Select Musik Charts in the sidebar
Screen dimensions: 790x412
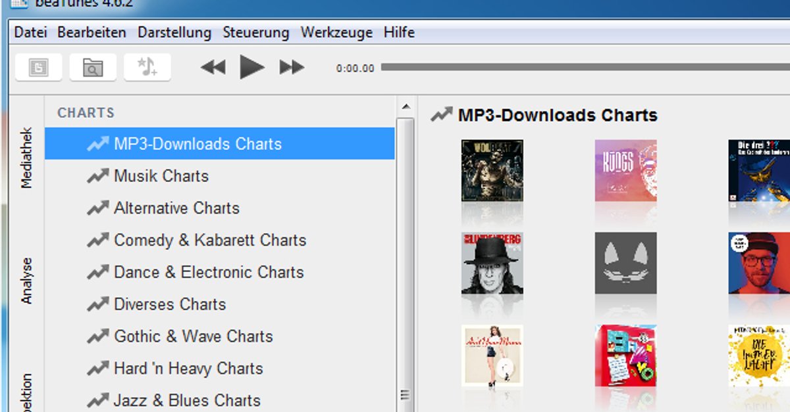coord(220,176)
